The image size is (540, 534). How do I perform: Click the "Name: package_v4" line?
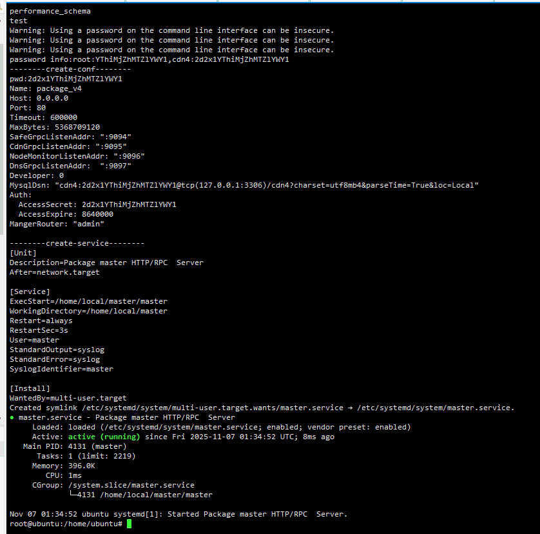point(46,88)
